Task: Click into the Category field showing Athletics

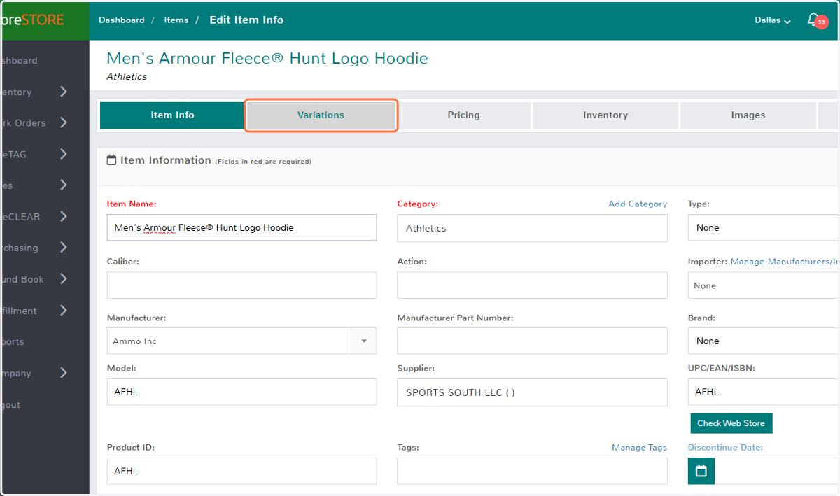Action: coord(532,228)
